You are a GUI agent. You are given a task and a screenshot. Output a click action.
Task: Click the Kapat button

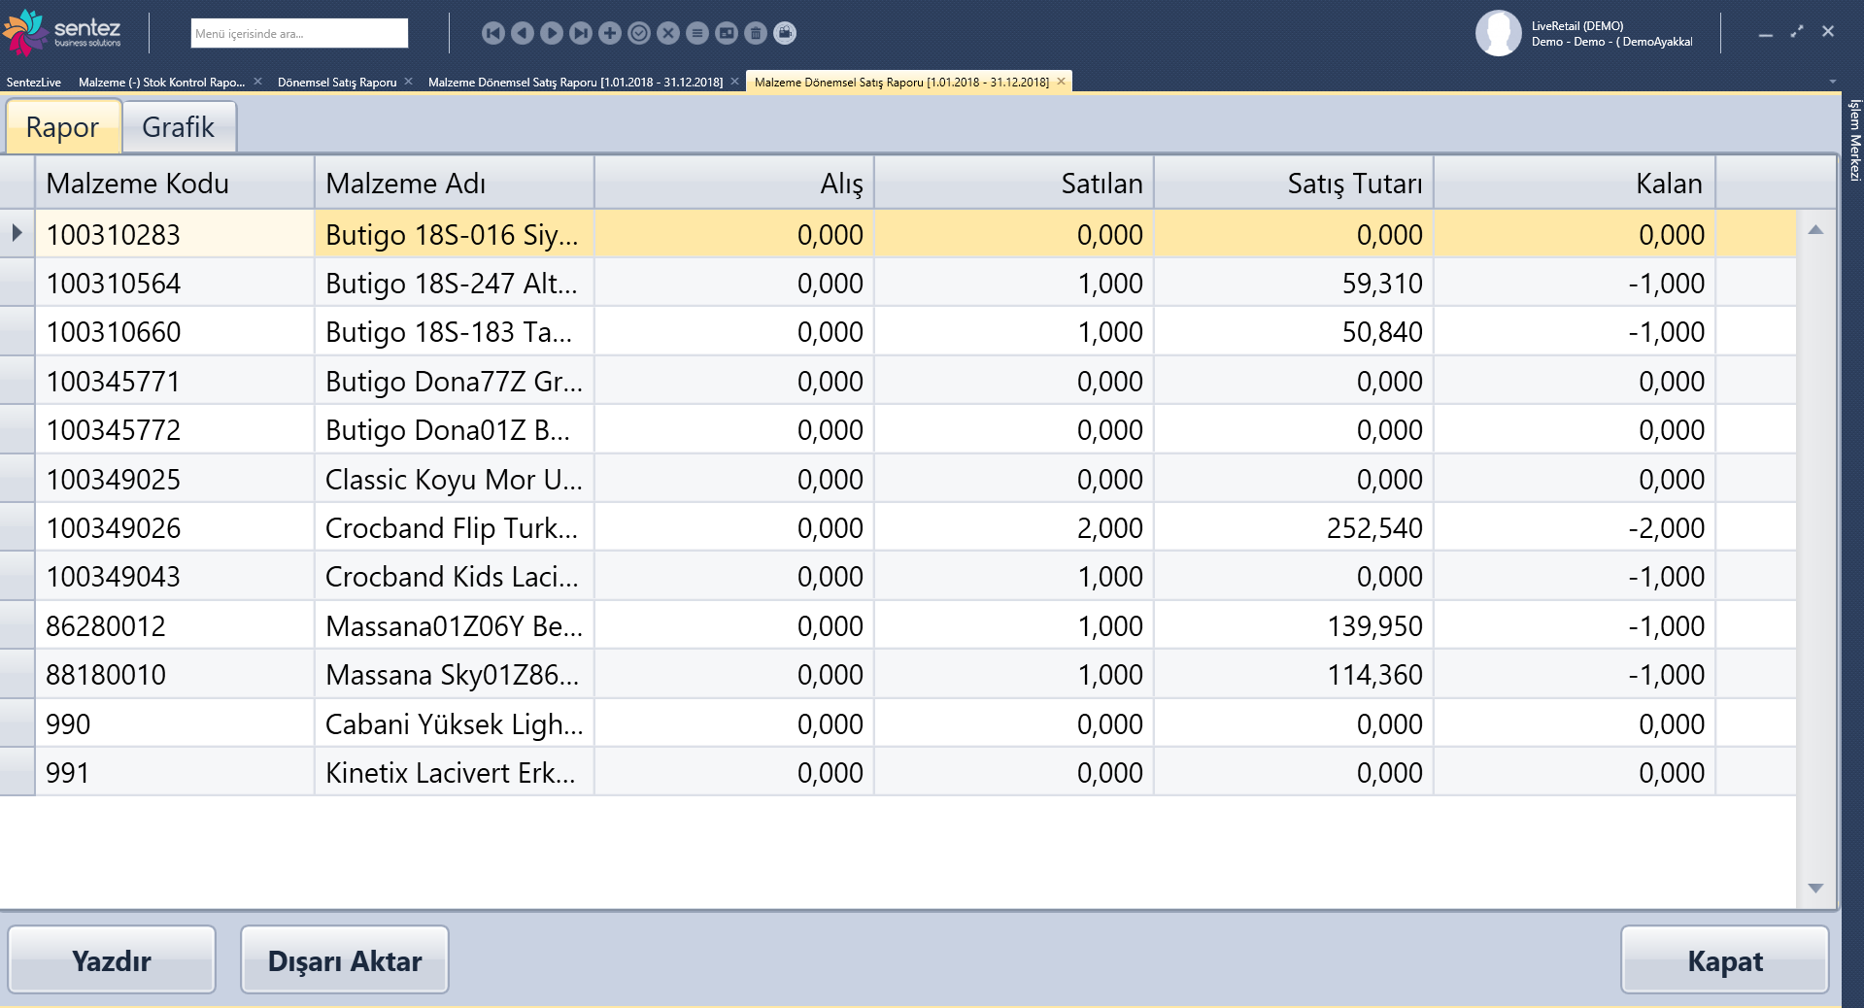tap(1724, 960)
